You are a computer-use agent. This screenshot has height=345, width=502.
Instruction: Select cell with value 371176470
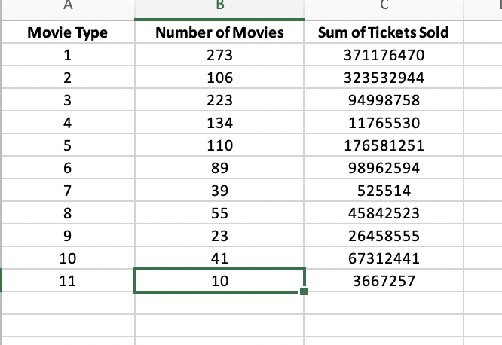384,55
